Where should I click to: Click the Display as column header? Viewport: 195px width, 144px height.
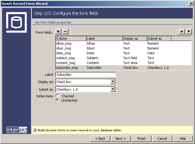(135, 39)
